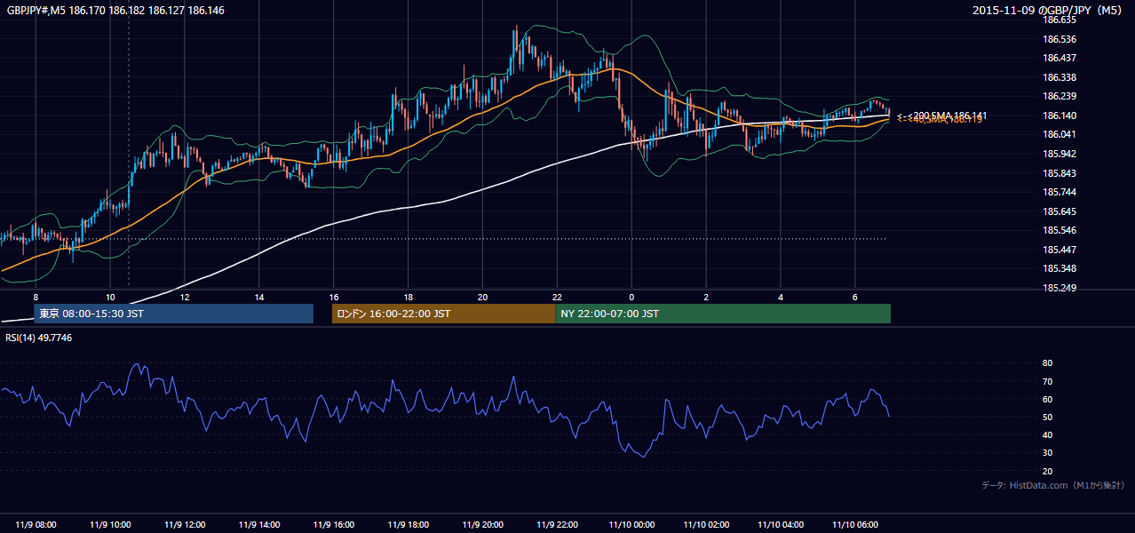Click the 11/10 02:00 time label

pos(707,524)
